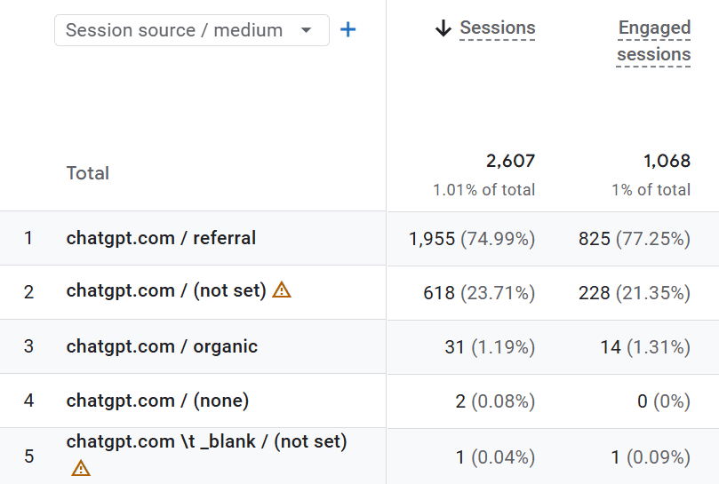Click warning triangle beside chatgpt.com / (not set)

[x=282, y=290]
